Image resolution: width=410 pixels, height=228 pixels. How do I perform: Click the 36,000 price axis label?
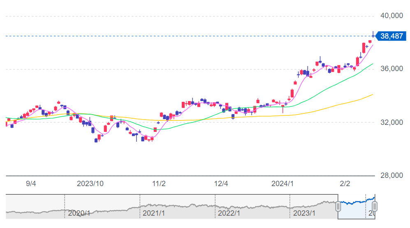(391, 69)
